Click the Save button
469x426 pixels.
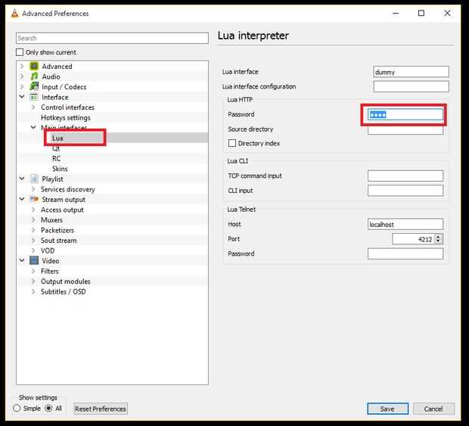(387, 409)
